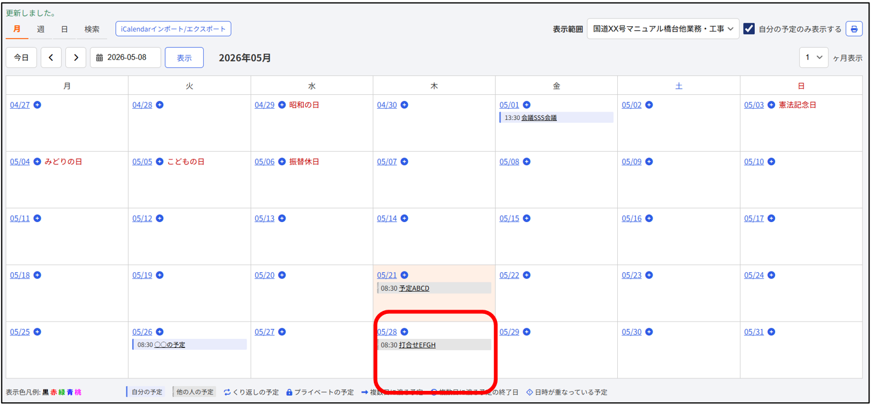This screenshot has width=872, height=407.
Task: Open the ヶ月表示 month count dropdown
Action: 813,57
